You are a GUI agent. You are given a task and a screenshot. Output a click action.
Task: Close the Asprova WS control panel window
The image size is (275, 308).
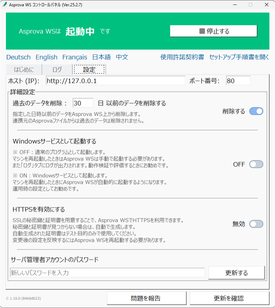pos(267,5)
